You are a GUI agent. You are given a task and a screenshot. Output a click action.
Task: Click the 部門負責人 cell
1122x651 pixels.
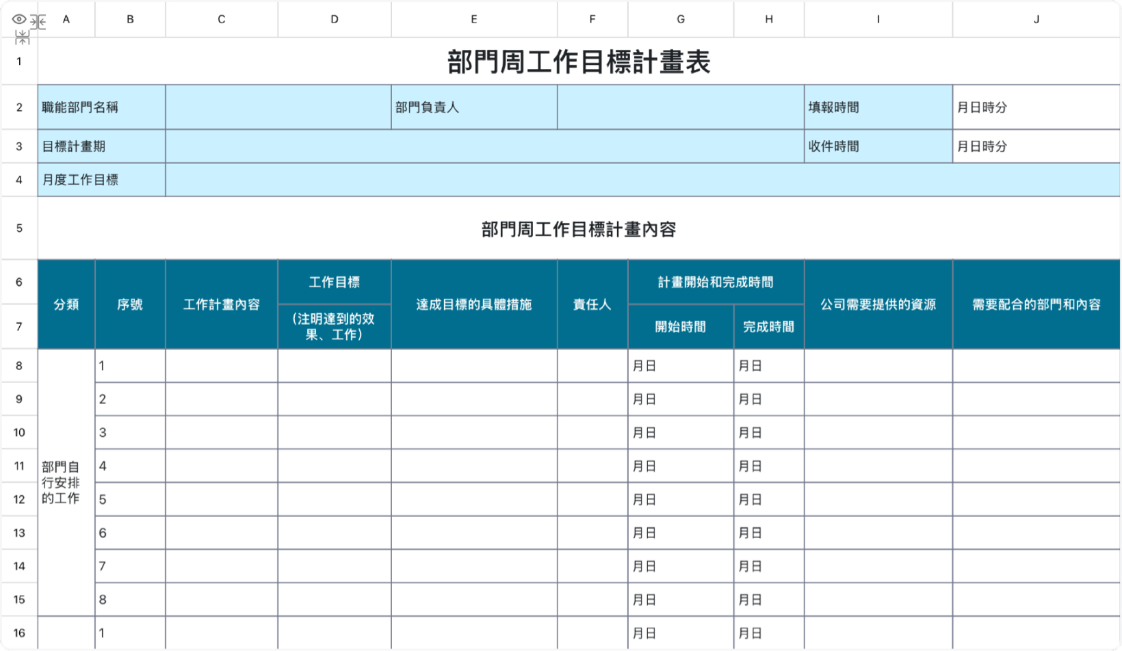(474, 107)
